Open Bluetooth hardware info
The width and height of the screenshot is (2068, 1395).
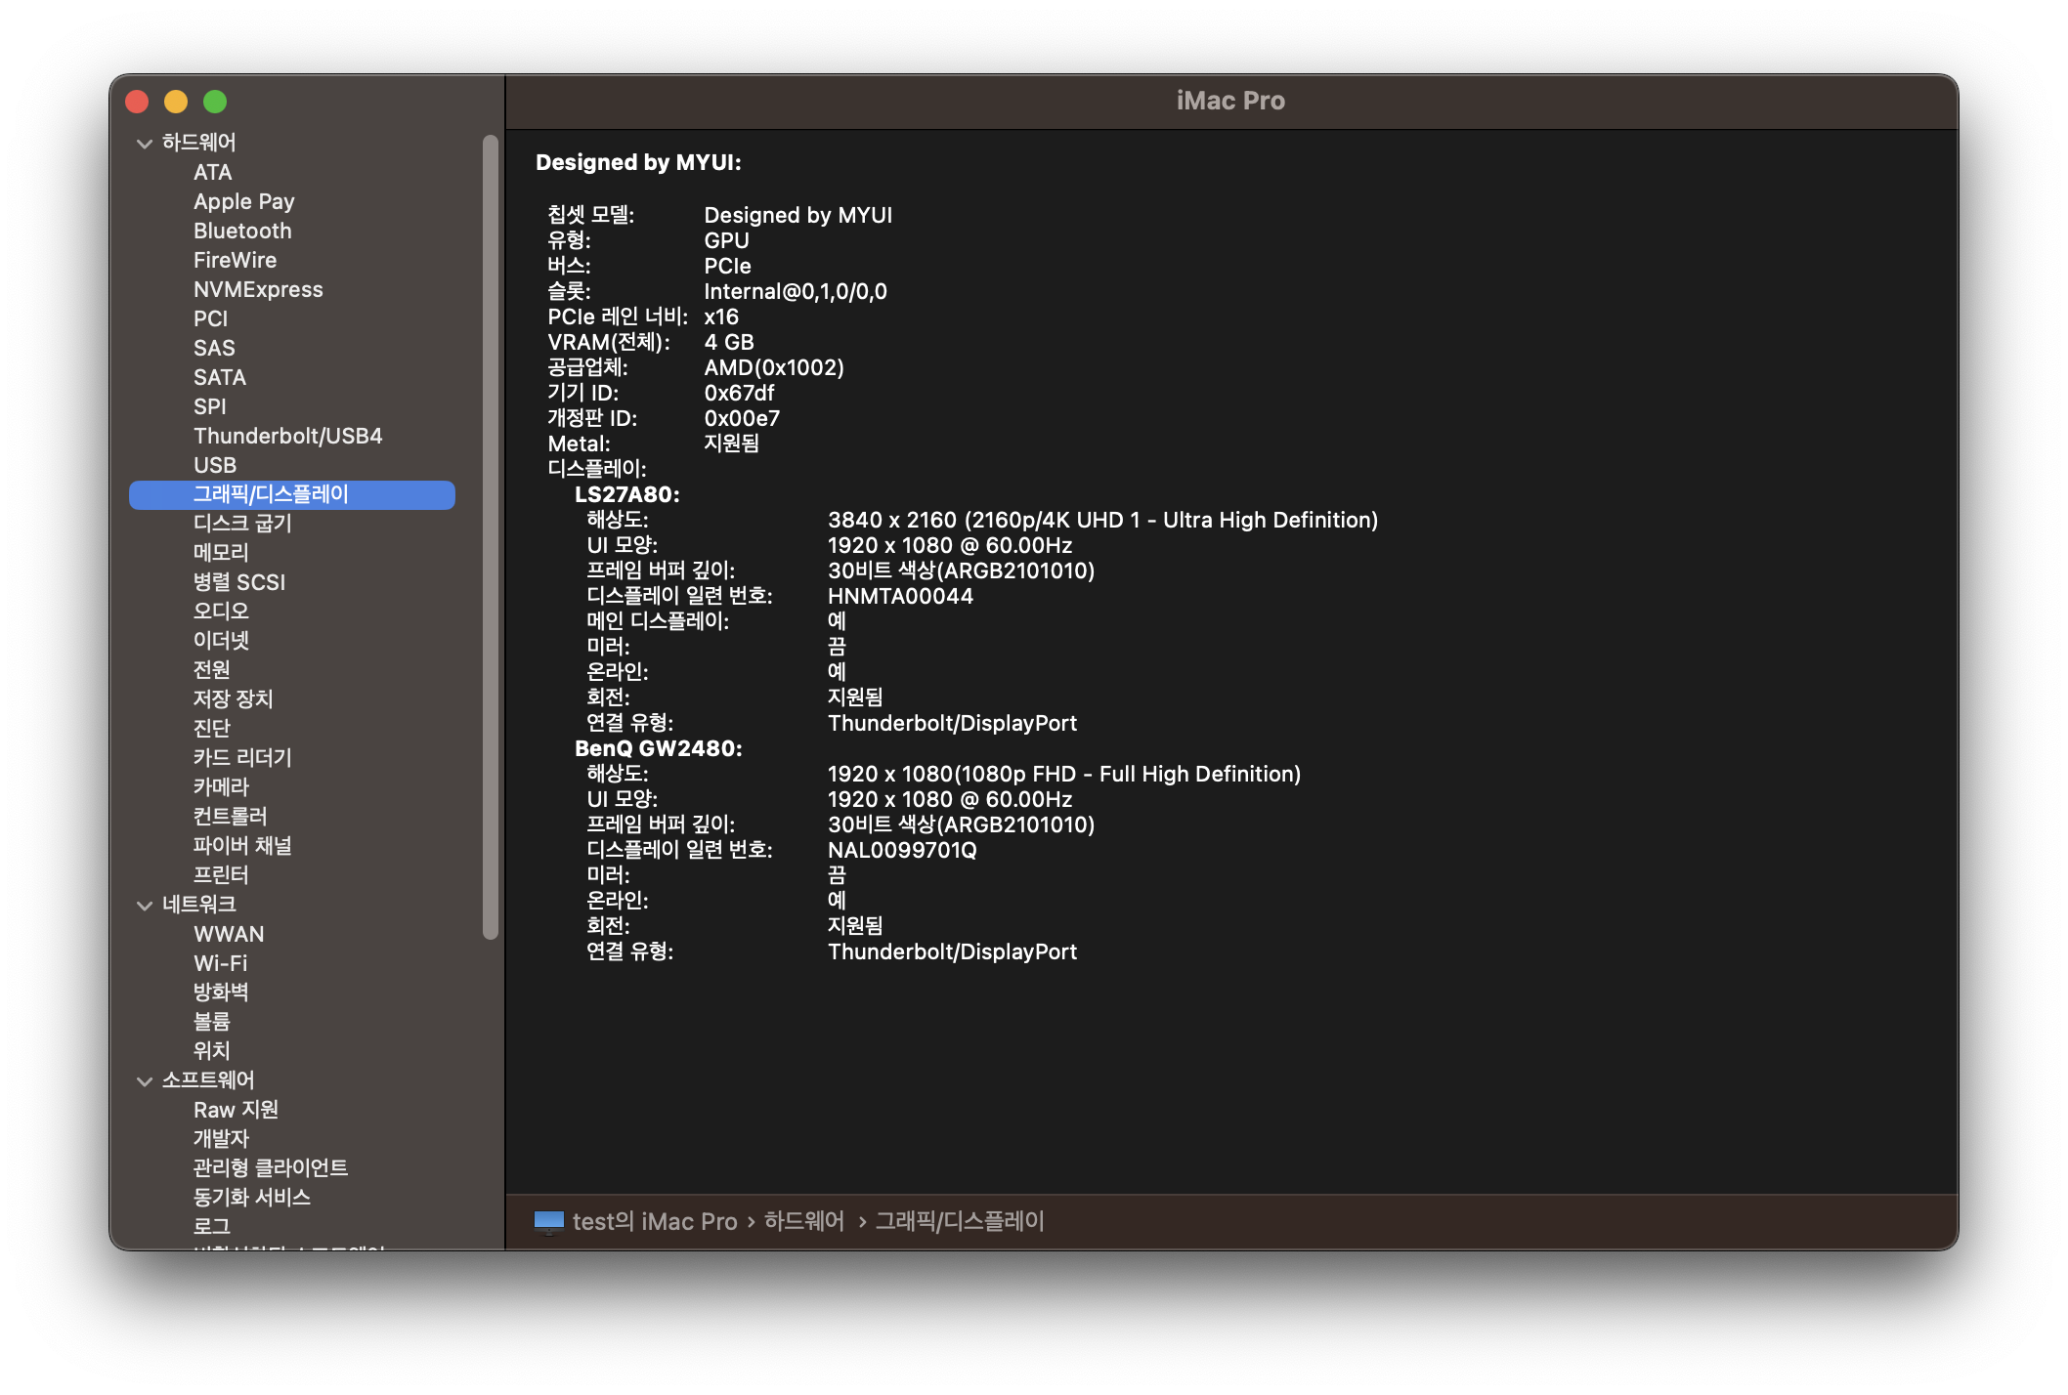coord(242,232)
